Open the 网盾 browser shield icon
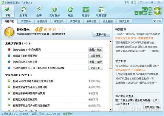The width and height of the screenshot is (164, 116). (70, 9)
